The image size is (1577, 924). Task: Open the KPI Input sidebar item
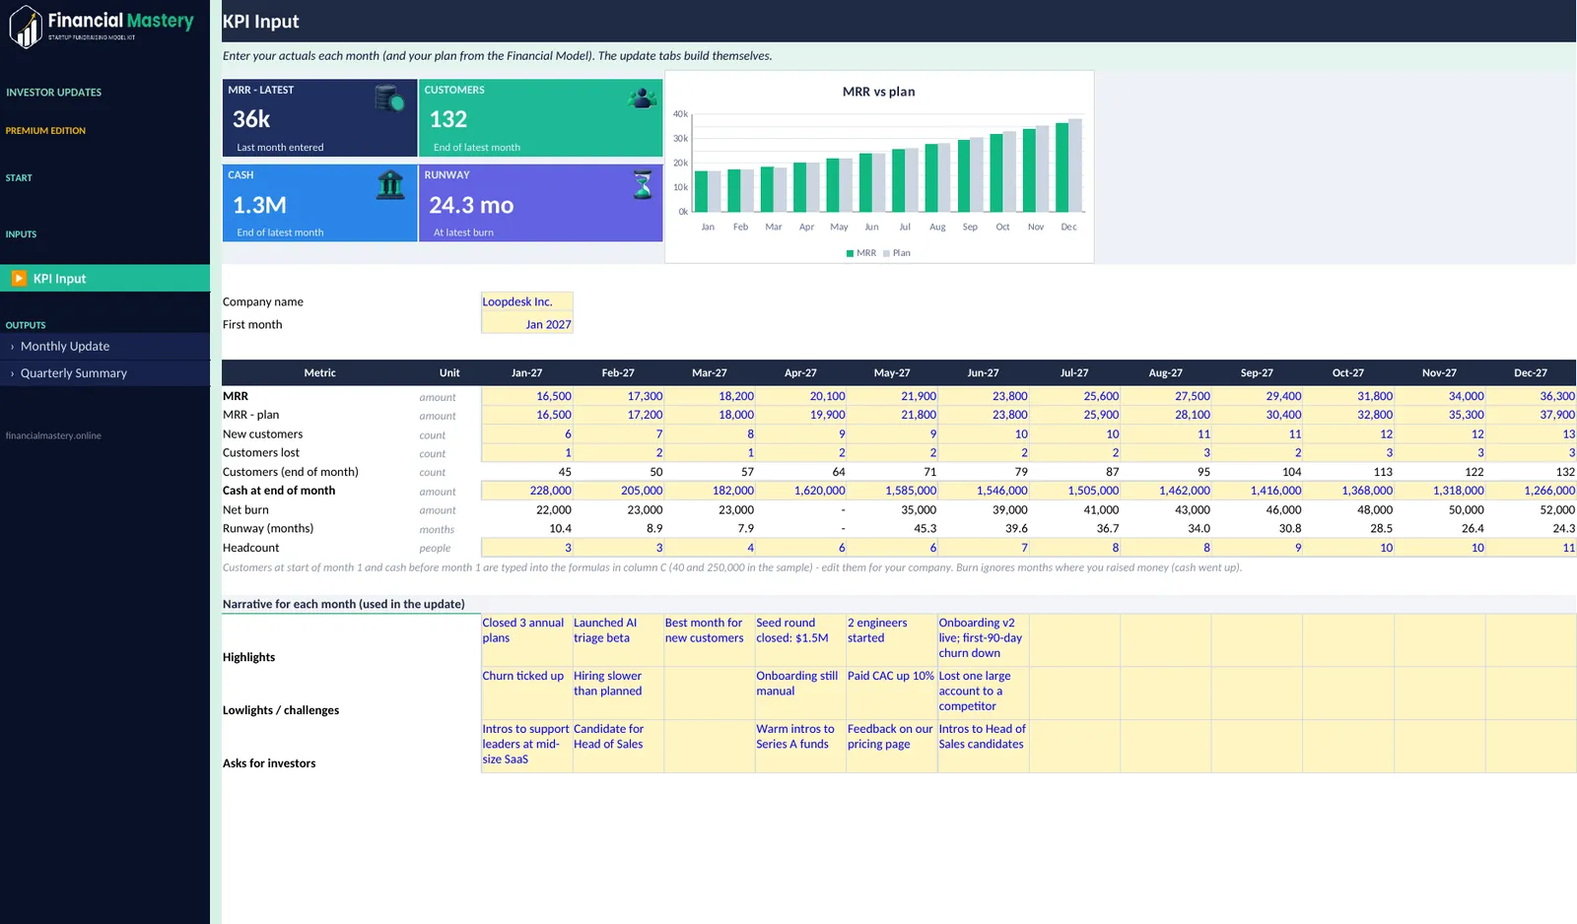(x=104, y=278)
